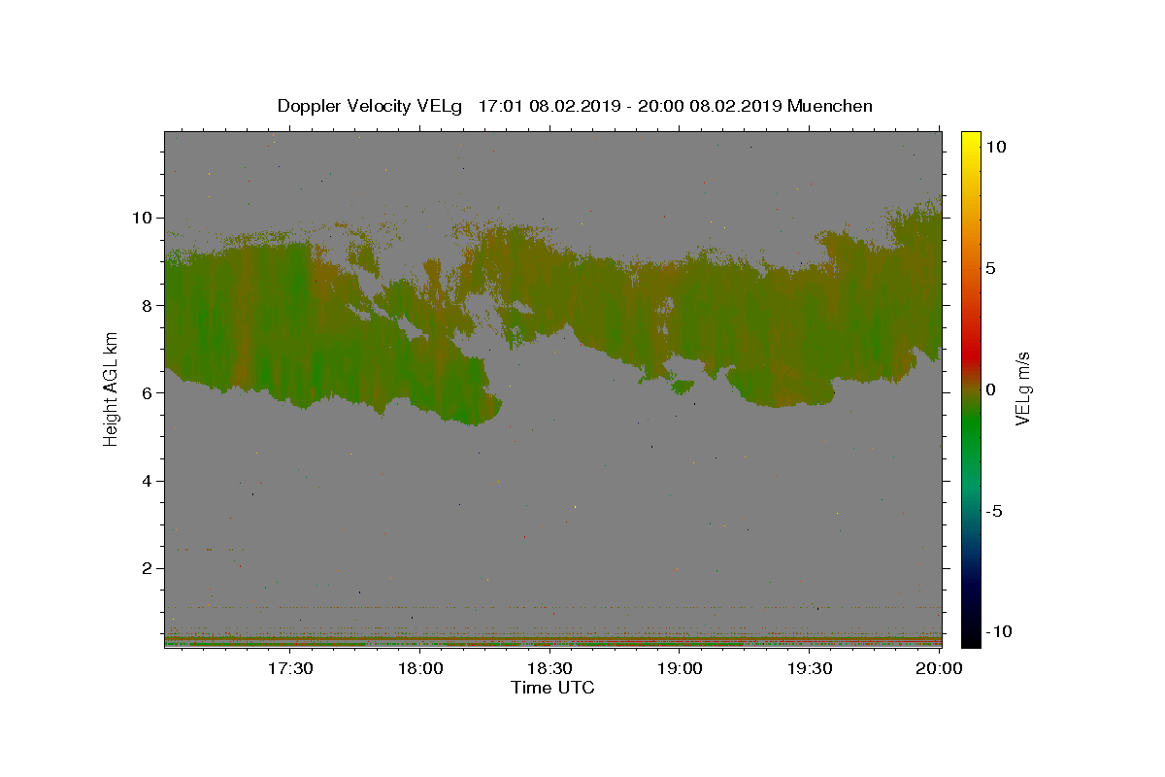Click the colorbar label '5'
This screenshot has height=777, width=1165.
[990, 268]
